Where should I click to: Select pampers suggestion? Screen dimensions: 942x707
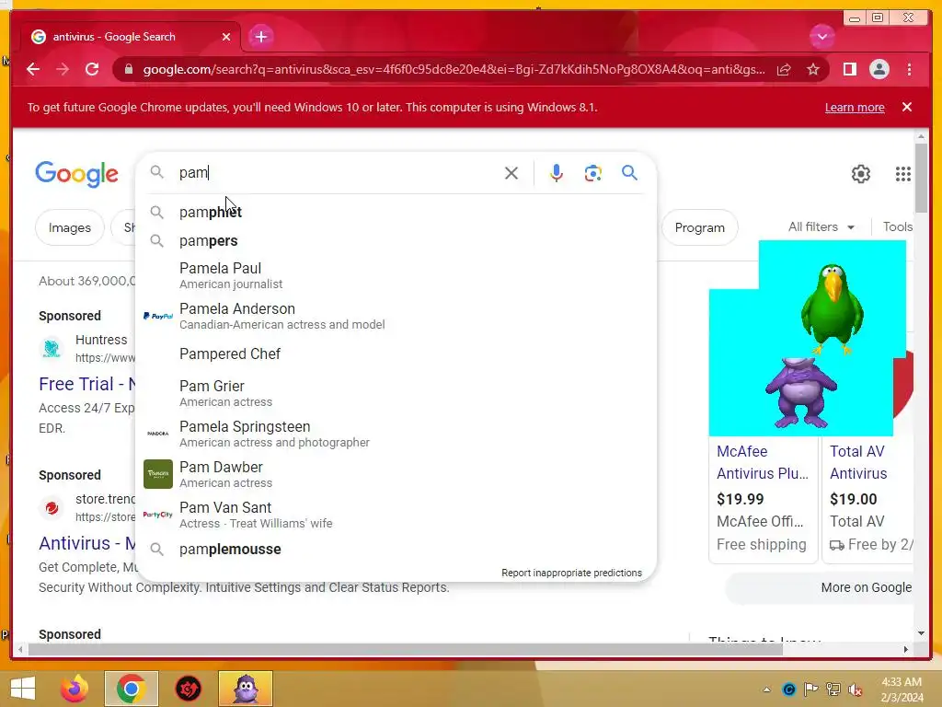click(396, 240)
